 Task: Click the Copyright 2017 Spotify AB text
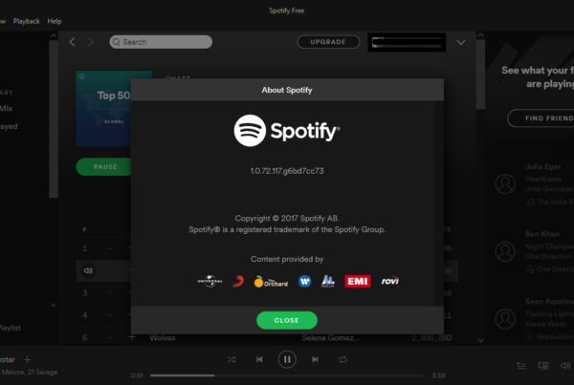click(287, 218)
